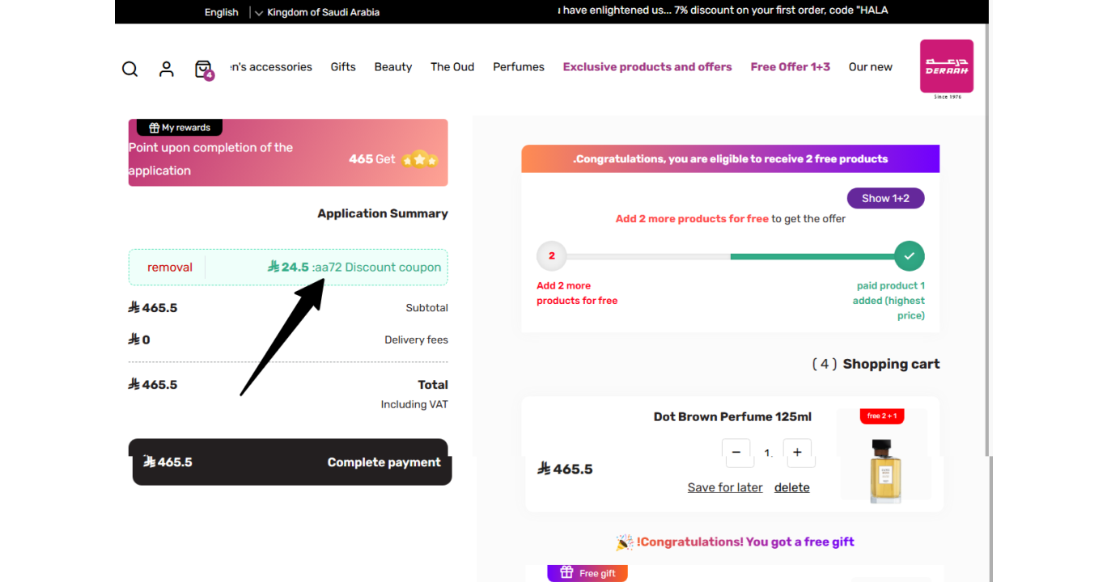Open the shopping cart icon with badge
The height and width of the screenshot is (582, 1107).
pos(204,70)
